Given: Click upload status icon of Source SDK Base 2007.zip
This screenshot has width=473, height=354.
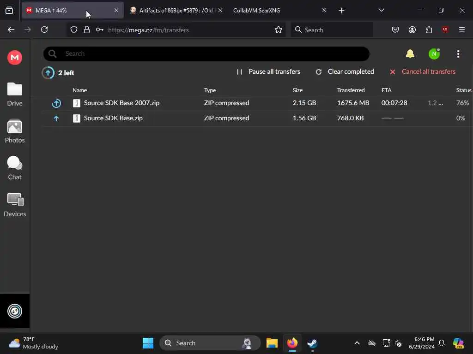Looking at the screenshot, I should tap(56, 103).
